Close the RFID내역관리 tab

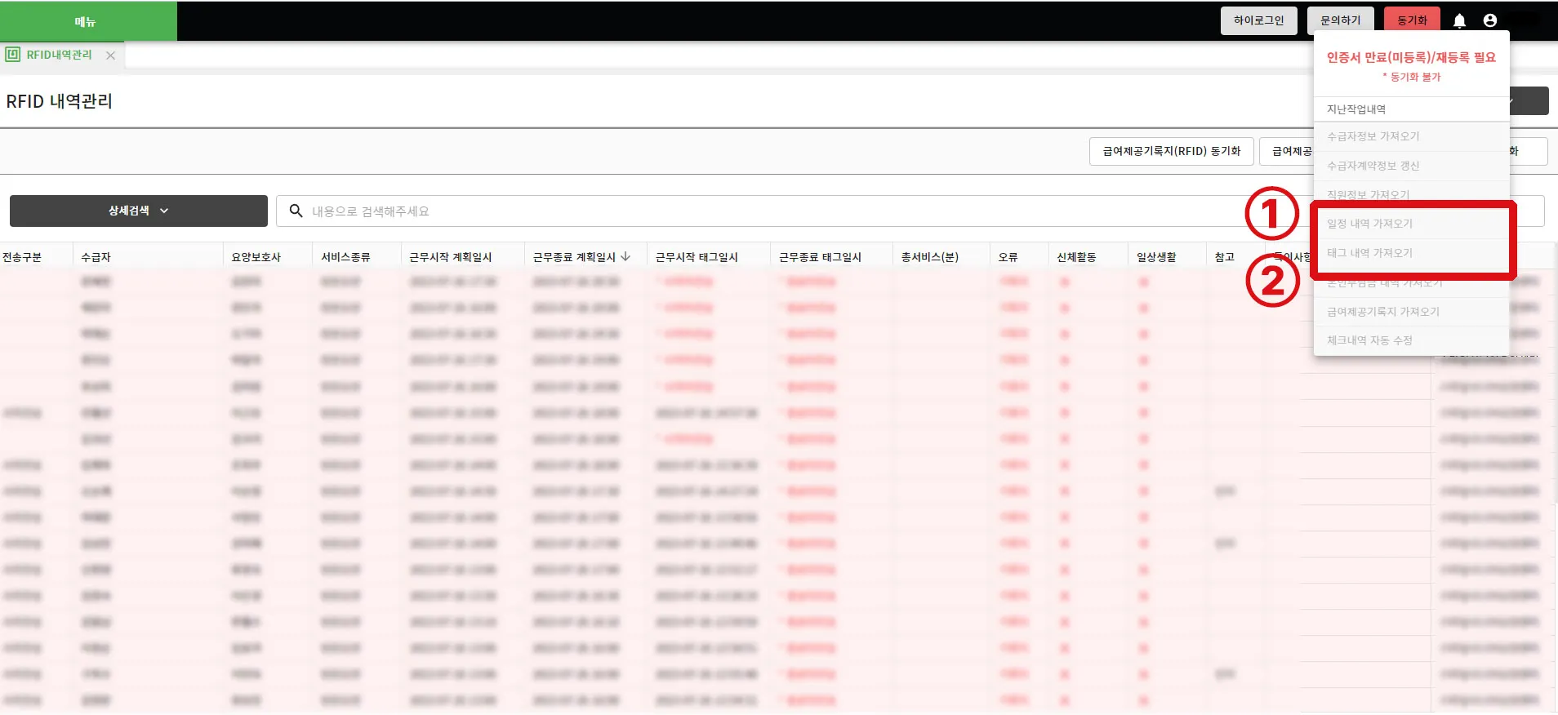pyautogui.click(x=110, y=56)
